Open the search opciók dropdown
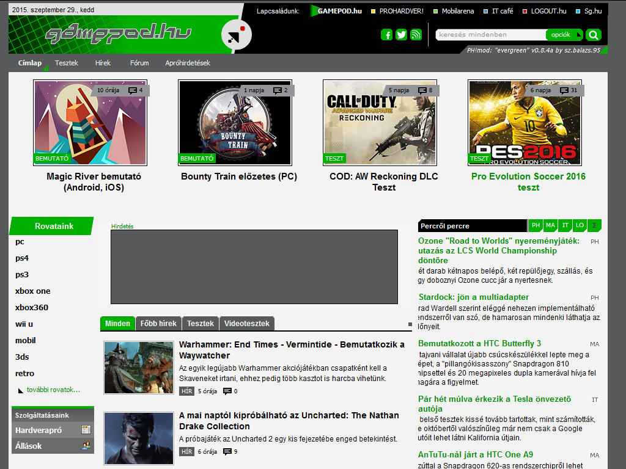 pos(564,35)
